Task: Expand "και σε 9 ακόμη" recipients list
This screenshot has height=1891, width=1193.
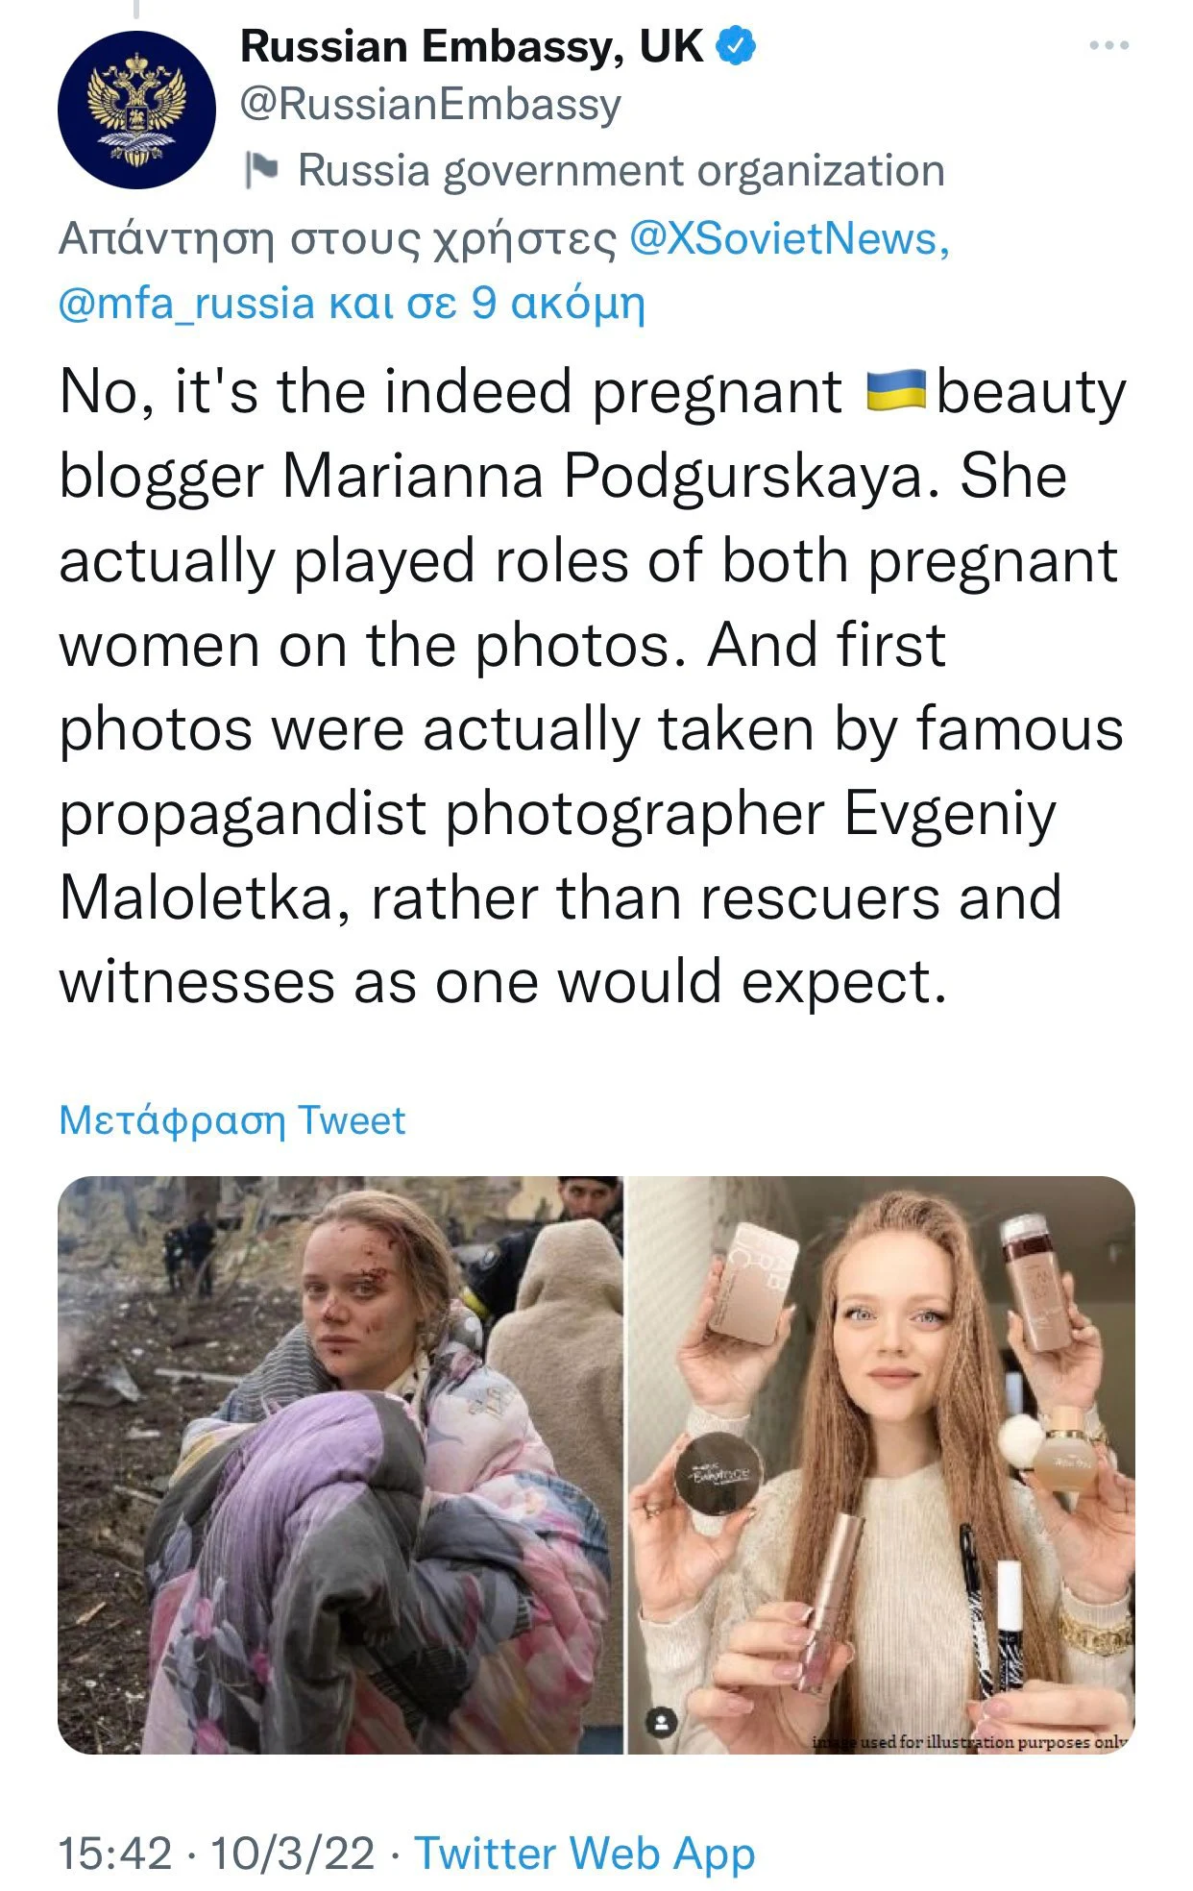Action: [487, 303]
